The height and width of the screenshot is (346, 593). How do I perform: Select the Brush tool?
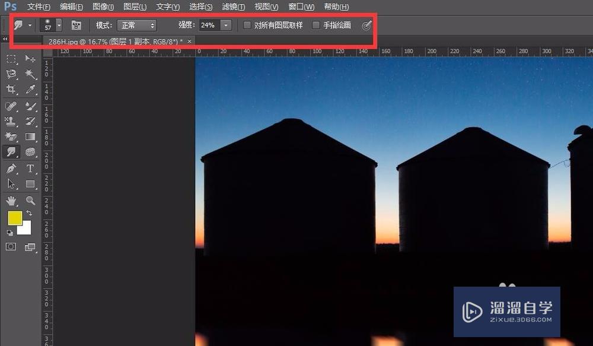pyautogui.click(x=30, y=106)
